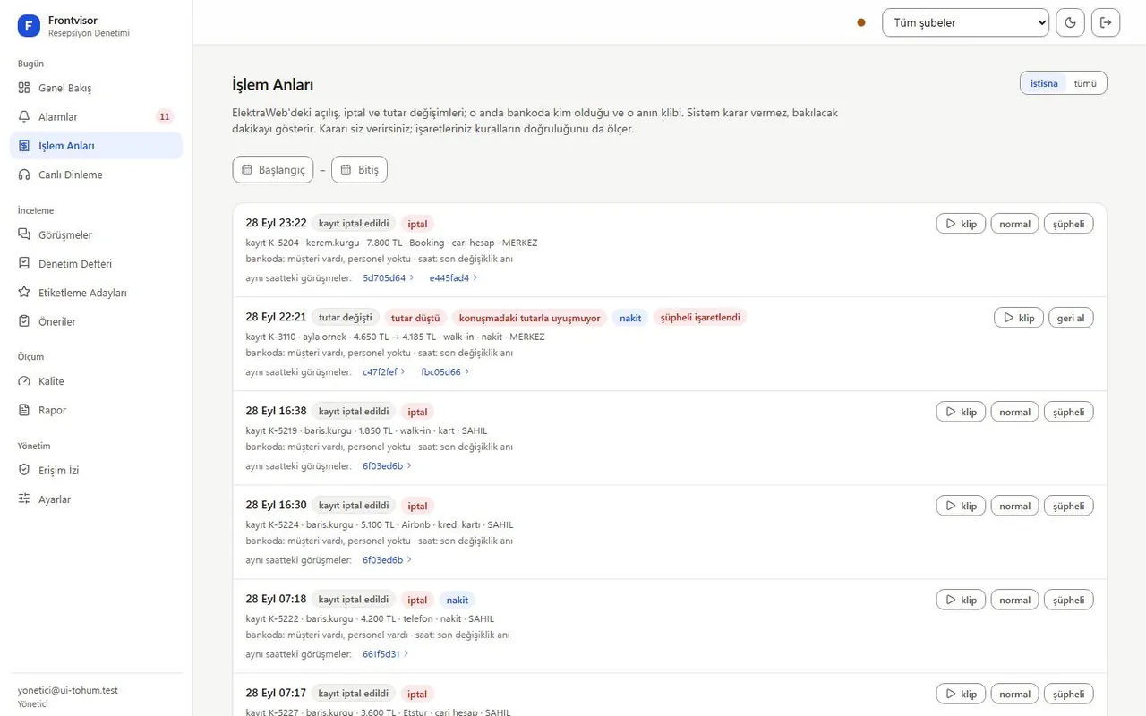Click the konuşmadaki tutarla uyuşmuyor tag
This screenshot has height=716, width=1146.
(x=530, y=318)
